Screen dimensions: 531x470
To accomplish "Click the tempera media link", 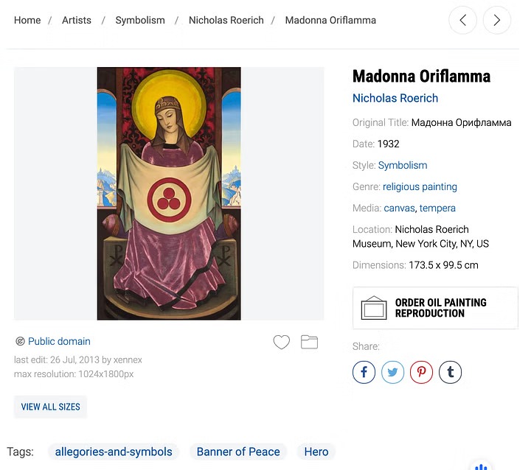I will pyautogui.click(x=437, y=208).
